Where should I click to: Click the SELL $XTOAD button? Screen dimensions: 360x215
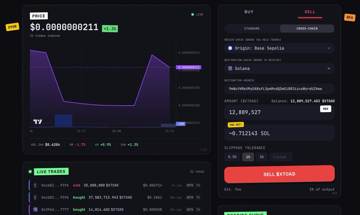tap(279, 174)
